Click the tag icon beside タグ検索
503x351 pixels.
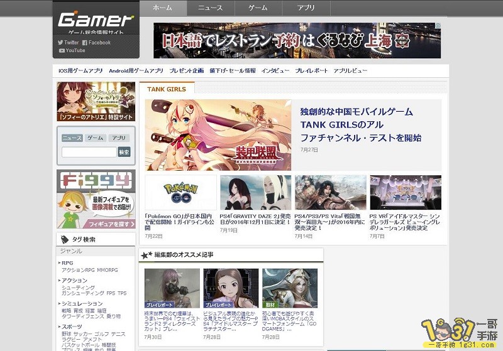pos(65,239)
